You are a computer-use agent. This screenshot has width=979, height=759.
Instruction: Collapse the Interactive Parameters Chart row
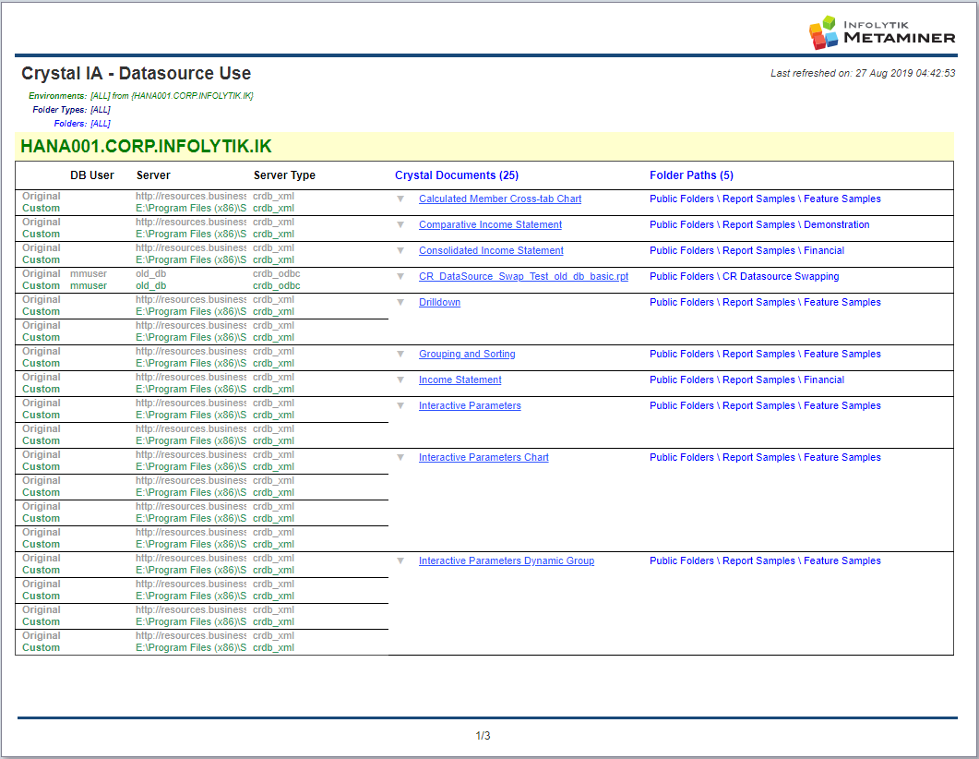click(x=400, y=458)
